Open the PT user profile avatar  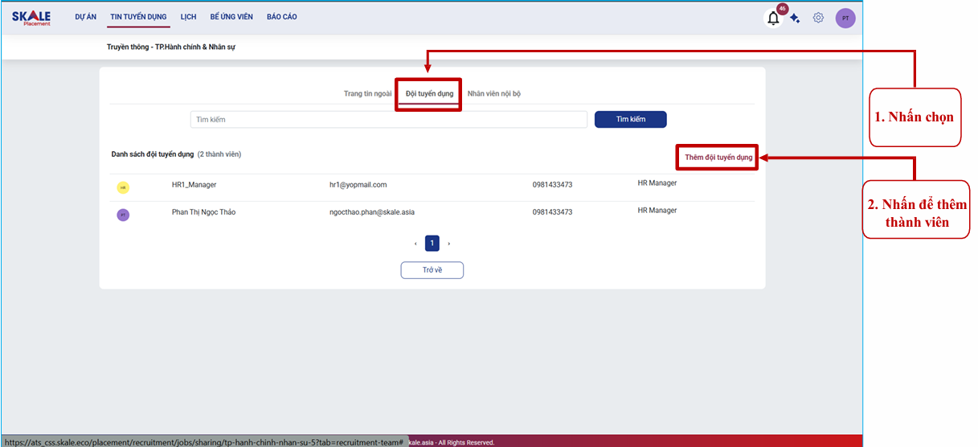click(845, 18)
